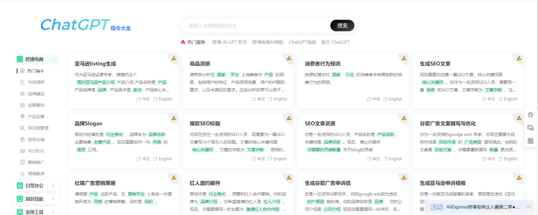Viewport: 538px width, 215px height.
Task: Select 品牌建设 in sidebar
Action: (36, 94)
